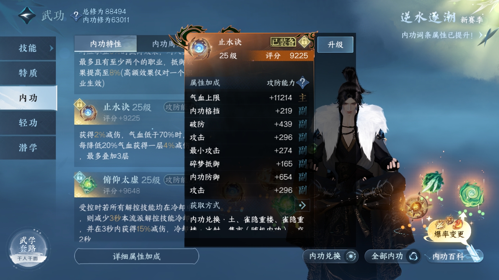The height and width of the screenshot is (280, 499).
Task: Toggle the gold lock on 止水诀 list entry
Action: point(80,103)
